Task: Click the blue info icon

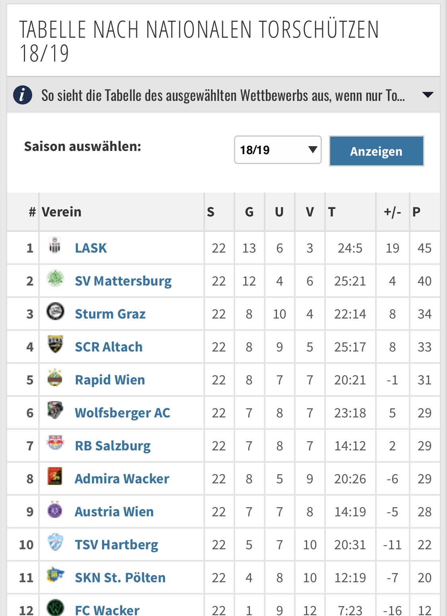Action: pyautogui.click(x=23, y=95)
